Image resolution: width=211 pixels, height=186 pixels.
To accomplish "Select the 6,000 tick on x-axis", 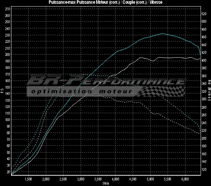I will tap(185, 179).
